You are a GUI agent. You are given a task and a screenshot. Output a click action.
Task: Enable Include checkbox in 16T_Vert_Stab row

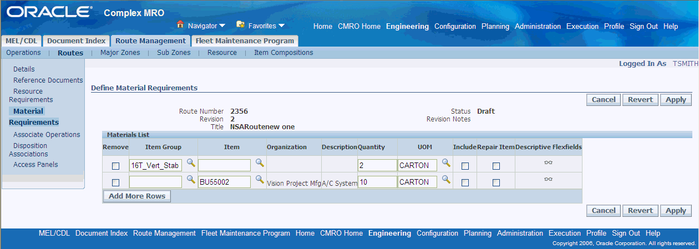(x=465, y=166)
